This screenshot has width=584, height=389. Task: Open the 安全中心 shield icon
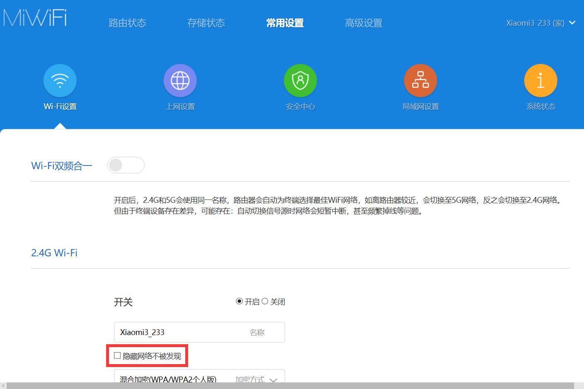coord(300,80)
